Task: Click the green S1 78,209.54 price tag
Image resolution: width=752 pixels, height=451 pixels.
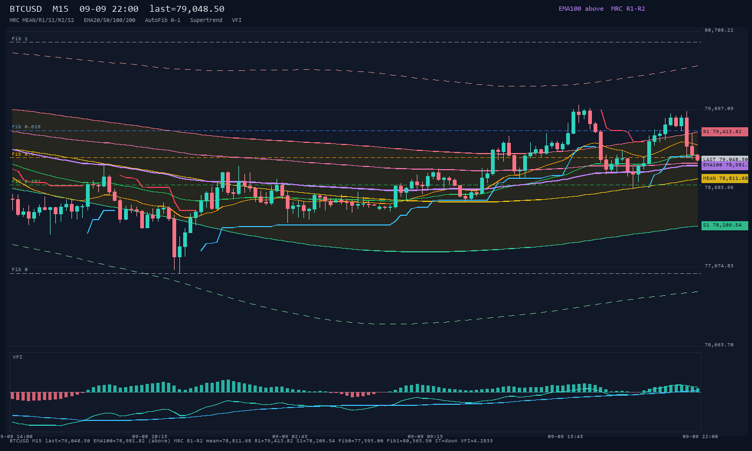Action: click(x=725, y=225)
